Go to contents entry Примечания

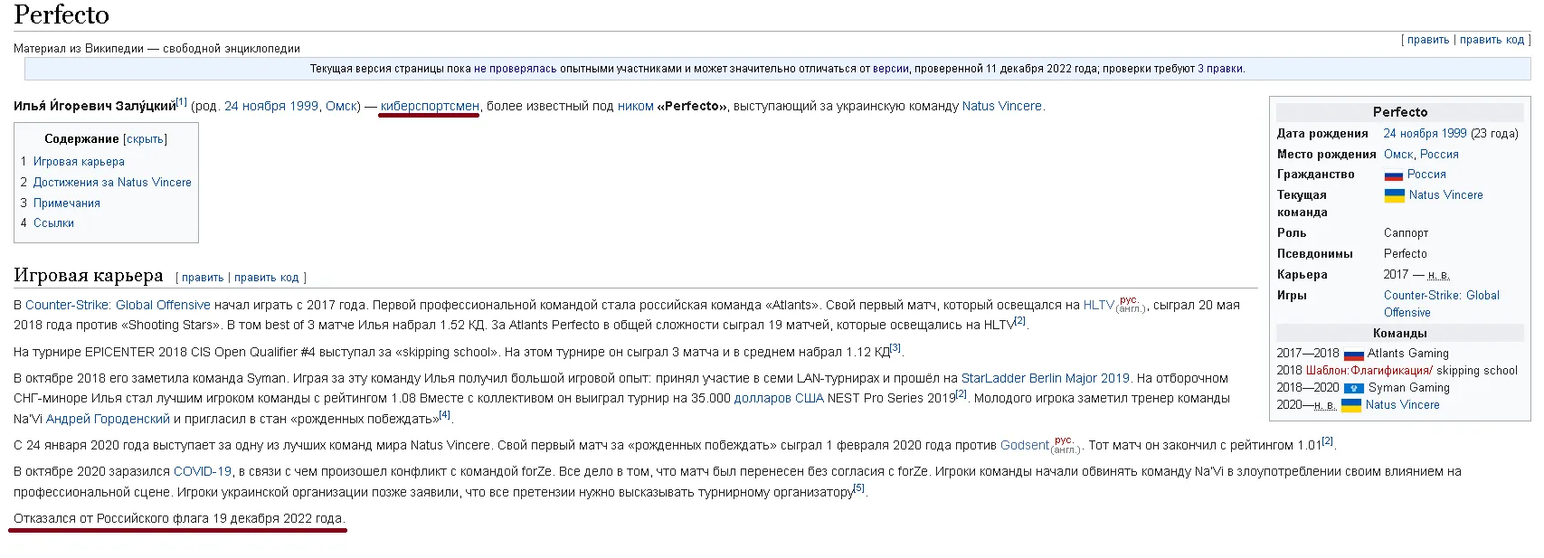[x=67, y=203]
